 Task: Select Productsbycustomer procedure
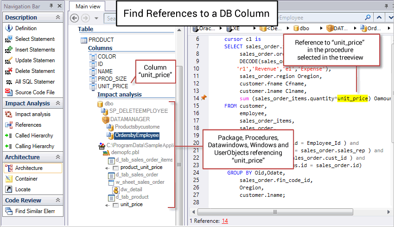(133, 127)
